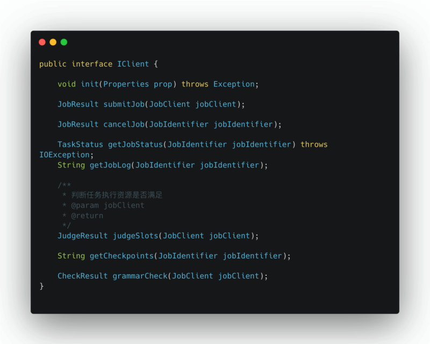Click the getCheckpoints method name
The height and width of the screenshot is (344, 430).
click(x=122, y=256)
